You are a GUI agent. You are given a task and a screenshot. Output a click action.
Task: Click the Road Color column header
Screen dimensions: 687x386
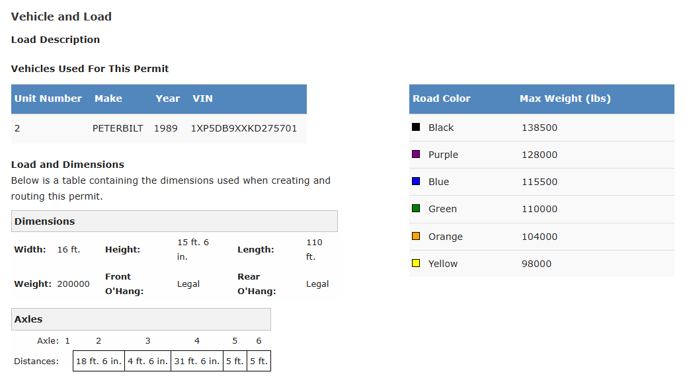(442, 98)
